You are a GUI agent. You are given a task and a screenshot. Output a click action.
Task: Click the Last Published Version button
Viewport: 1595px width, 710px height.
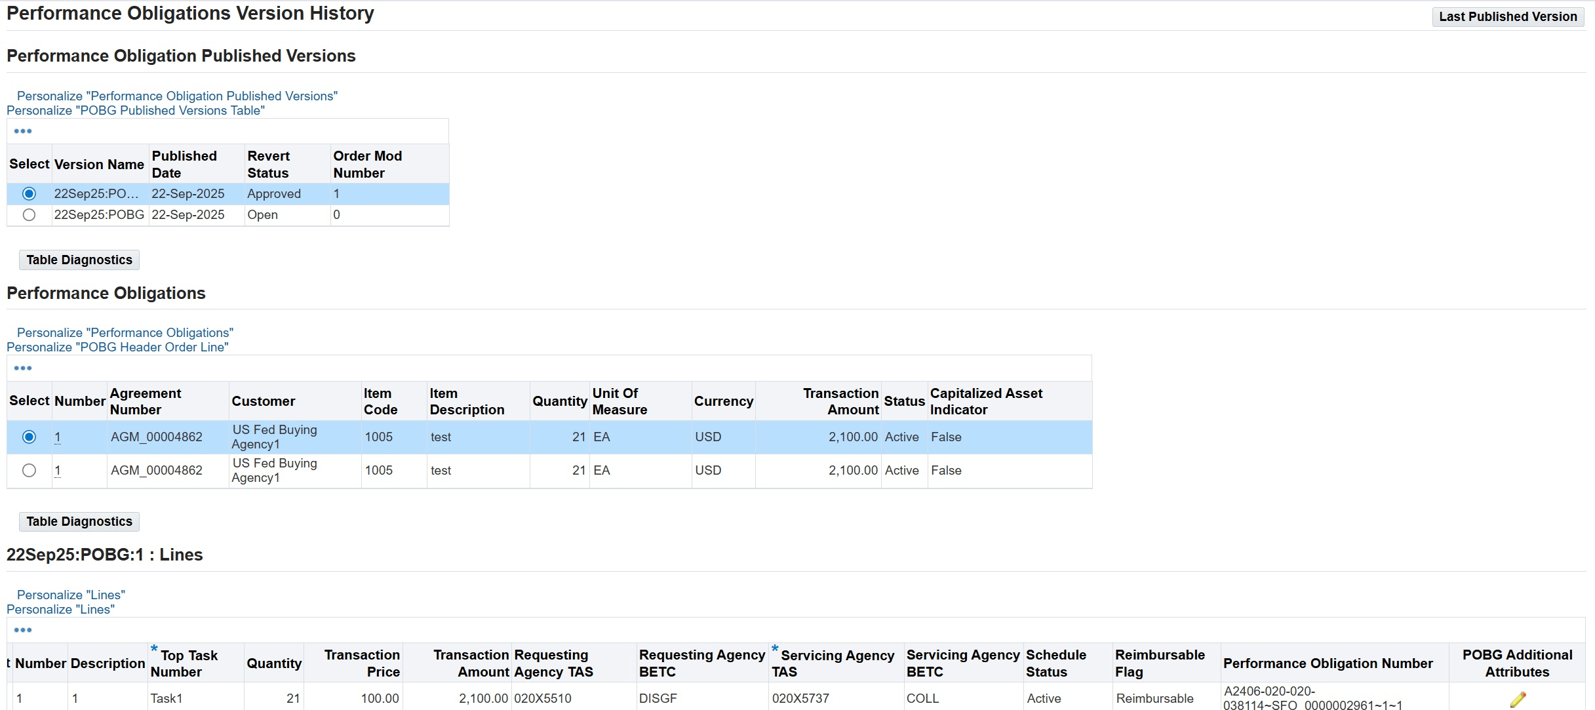click(x=1507, y=17)
